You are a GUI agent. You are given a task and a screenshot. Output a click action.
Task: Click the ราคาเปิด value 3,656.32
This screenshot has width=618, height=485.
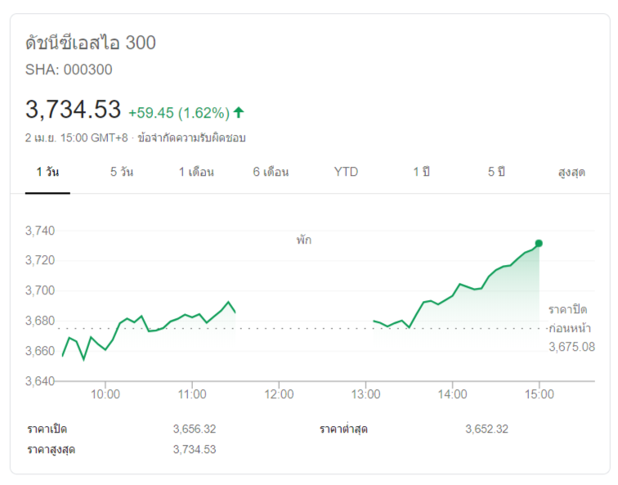195,429
